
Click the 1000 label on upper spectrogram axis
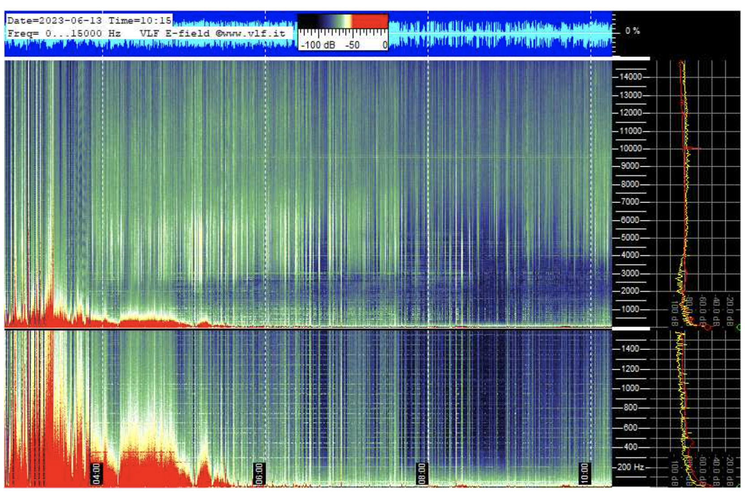630,309
